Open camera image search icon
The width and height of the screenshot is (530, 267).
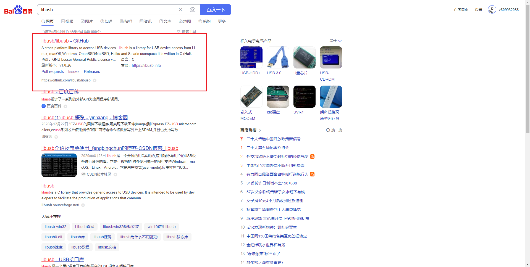pyautogui.click(x=193, y=10)
